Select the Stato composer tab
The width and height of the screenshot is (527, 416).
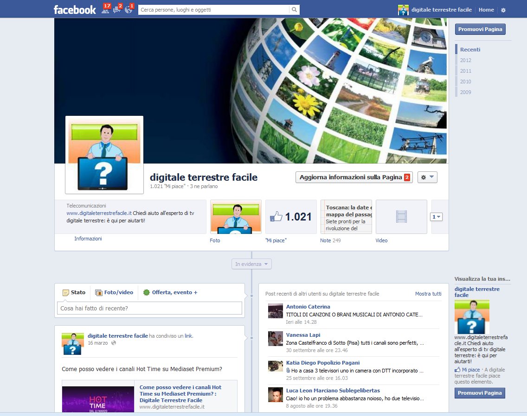pyautogui.click(x=74, y=292)
